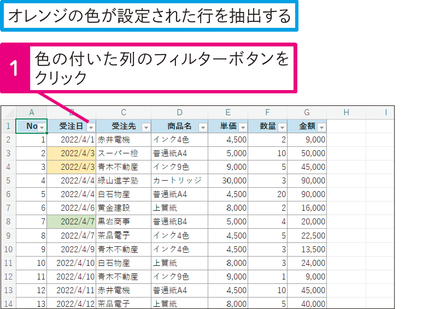
Task: Select column F header
Action: pos(267,112)
